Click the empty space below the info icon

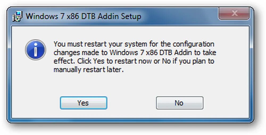tap(35, 80)
